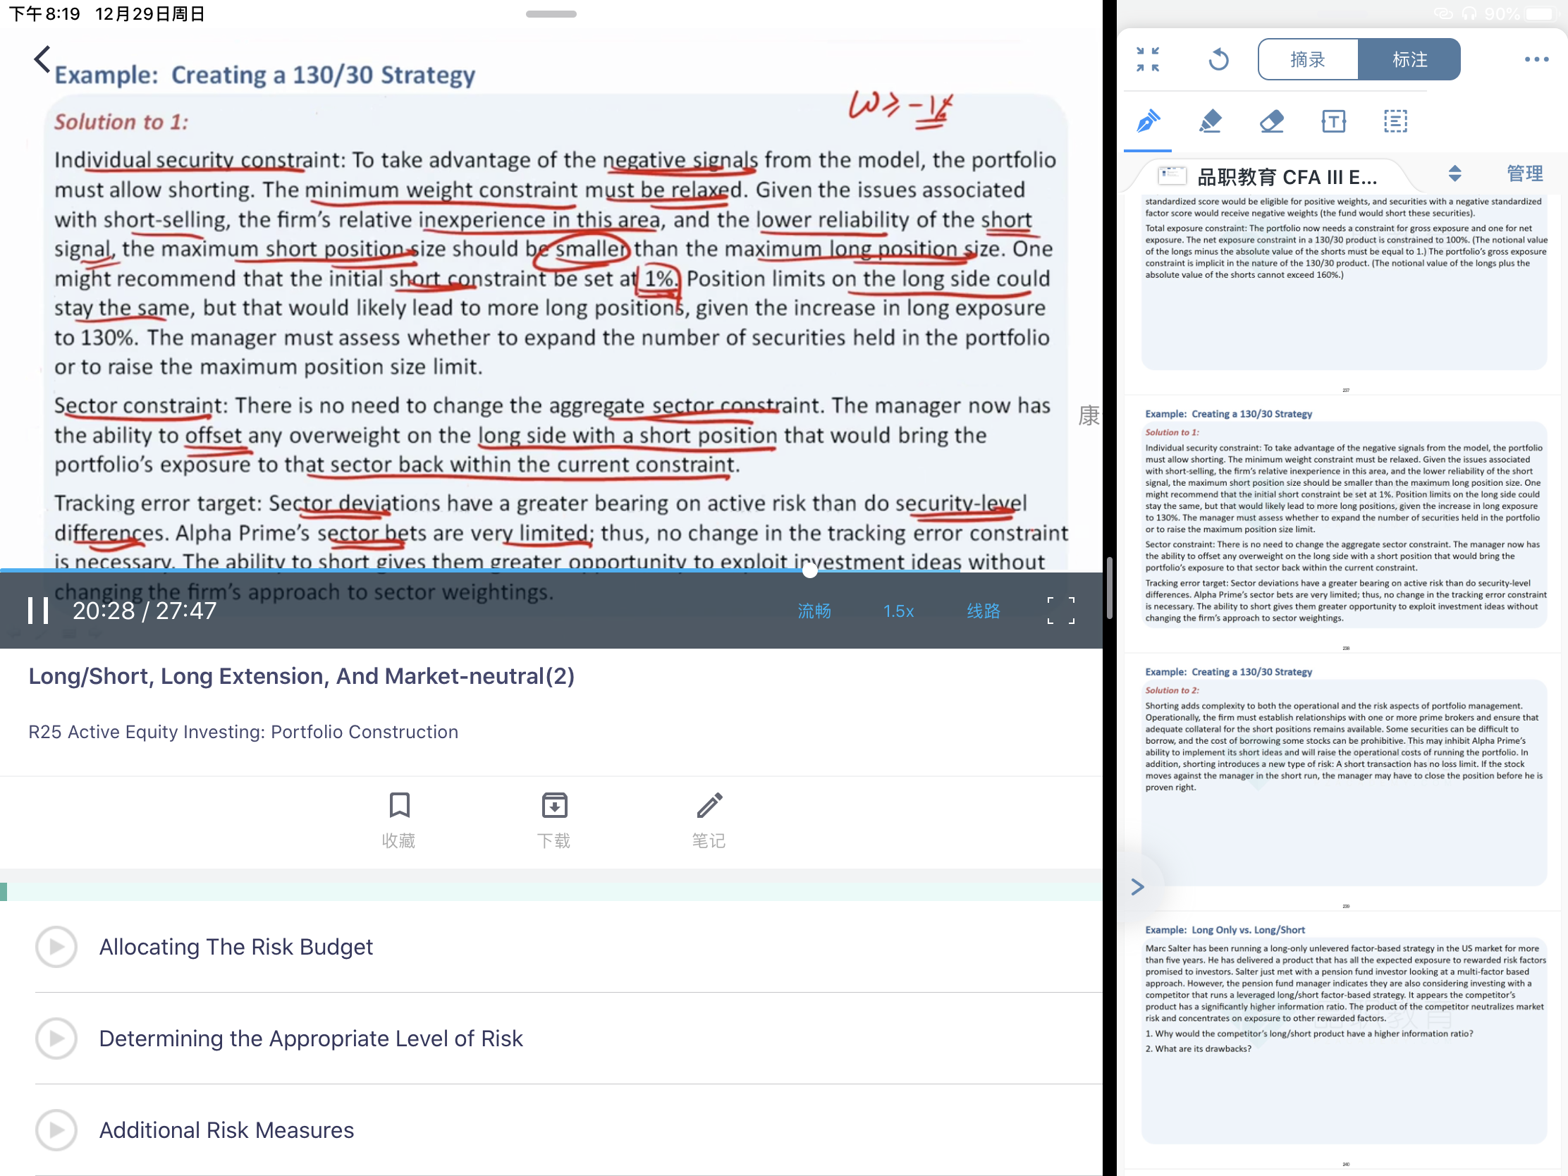Open the 流畅 quality selector
This screenshot has height=1176, width=1568.
coord(814,611)
